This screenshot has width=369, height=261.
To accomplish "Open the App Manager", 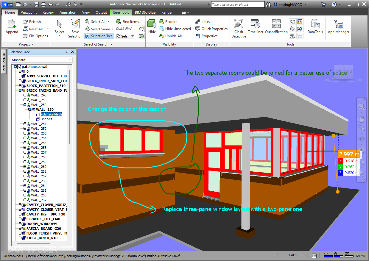I will (339, 26).
